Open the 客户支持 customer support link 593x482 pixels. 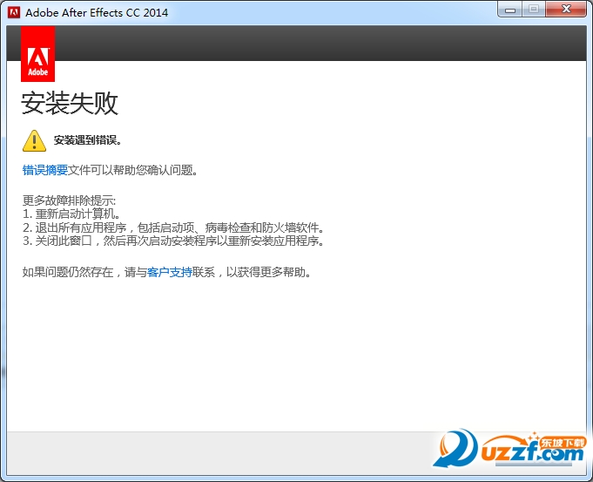point(170,272)
